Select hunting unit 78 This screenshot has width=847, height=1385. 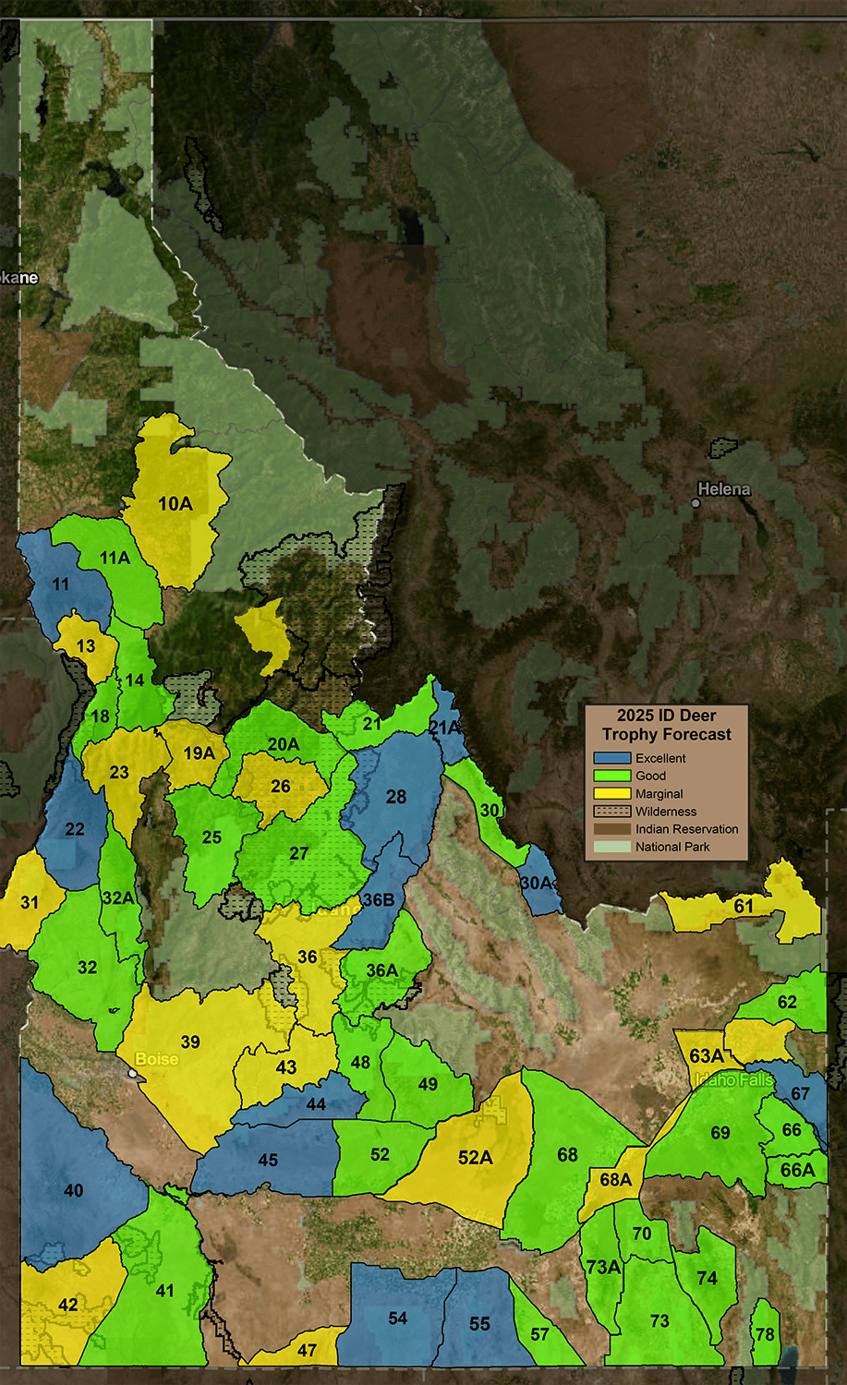click(765, 1335)
